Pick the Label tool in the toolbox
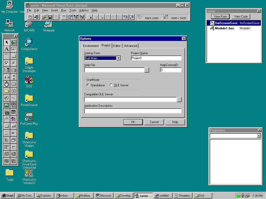The image size is (266, 199). pos(6,49)
